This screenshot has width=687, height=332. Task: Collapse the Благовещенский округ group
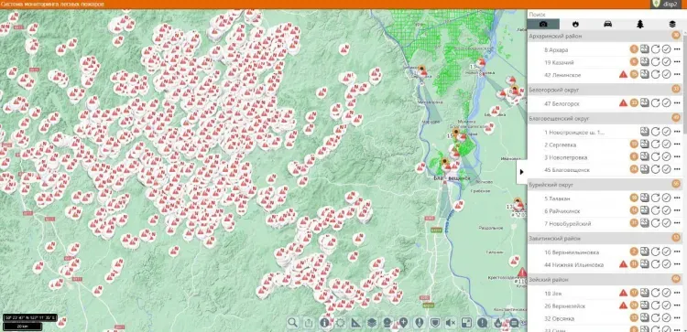[605, 118]
